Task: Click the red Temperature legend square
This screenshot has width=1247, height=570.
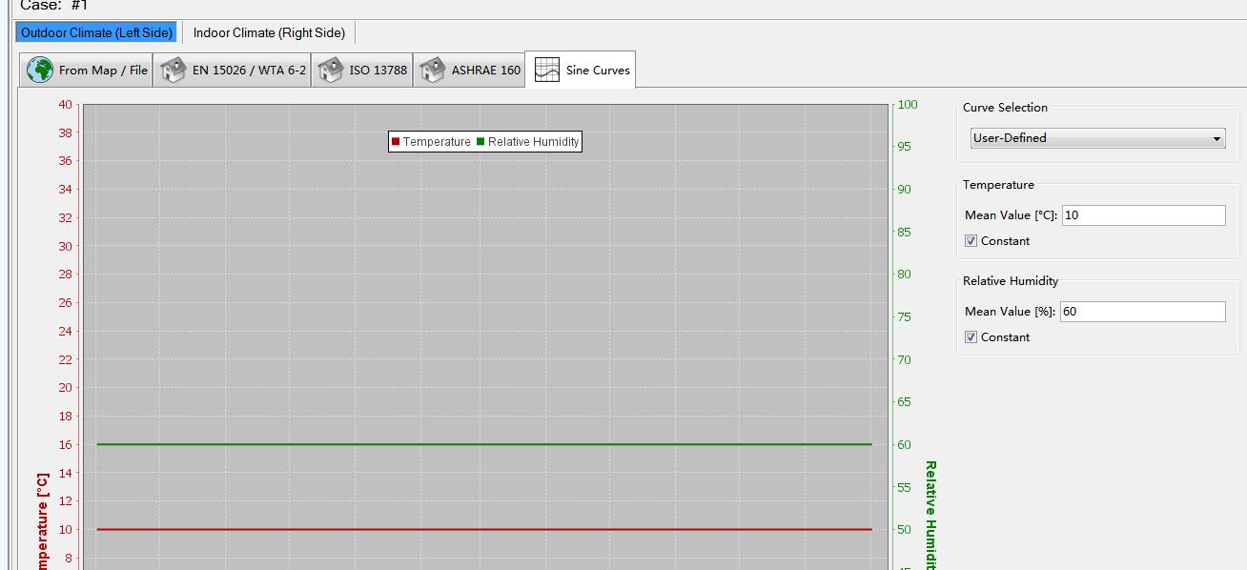Action: coord(396,142)
